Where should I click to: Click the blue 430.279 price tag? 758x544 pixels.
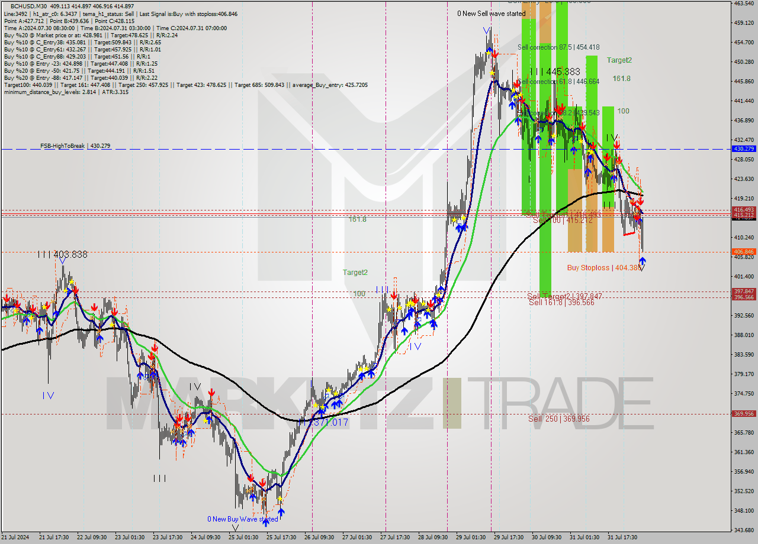point(744,149)
